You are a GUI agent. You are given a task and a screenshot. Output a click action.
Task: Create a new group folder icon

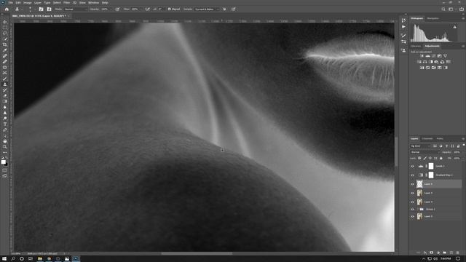(445, 253)
